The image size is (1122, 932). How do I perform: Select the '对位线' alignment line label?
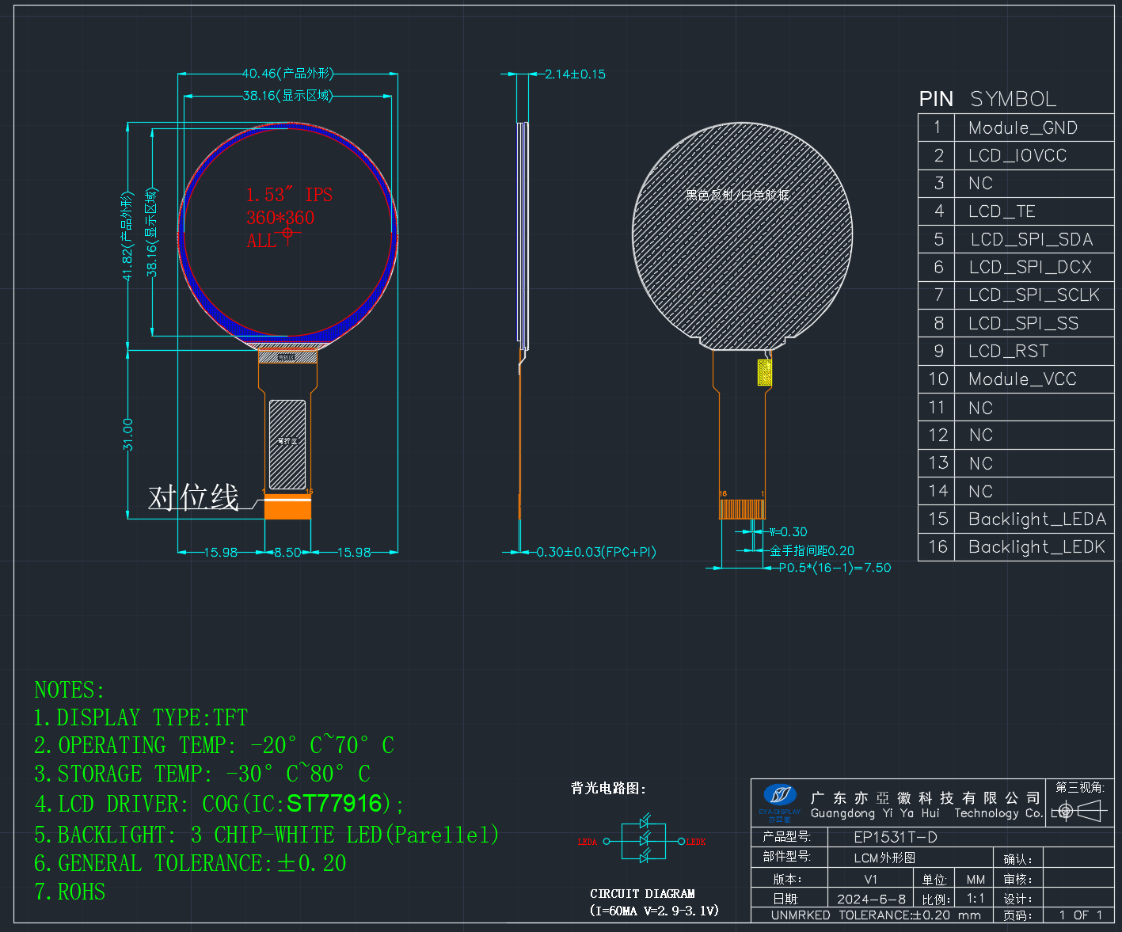click(194, 497)
